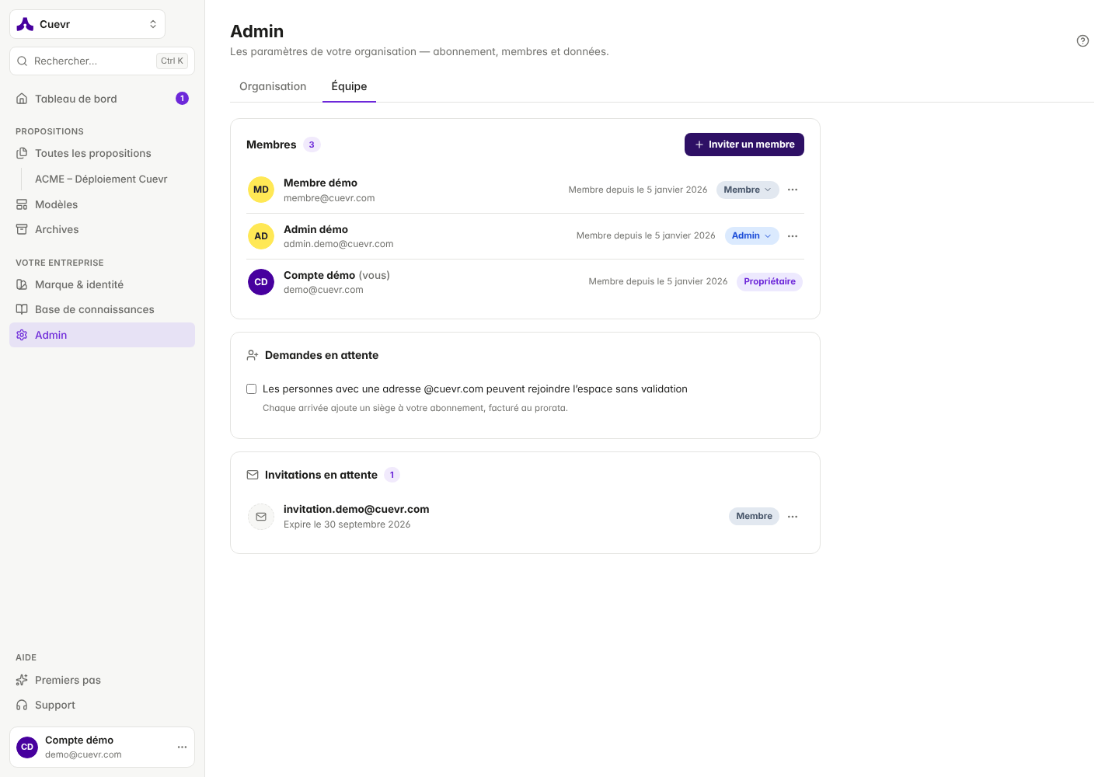The image size is (1119, 777).
Task: Open the help question-mark icon
Action: tap(1082, 41)
